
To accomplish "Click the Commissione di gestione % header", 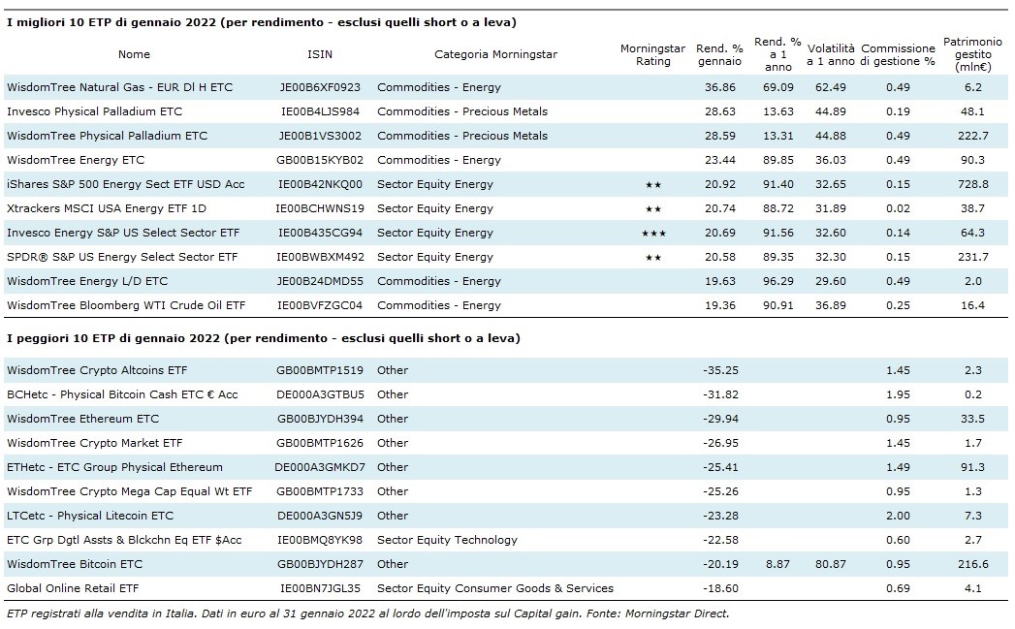I will (898, 54).
